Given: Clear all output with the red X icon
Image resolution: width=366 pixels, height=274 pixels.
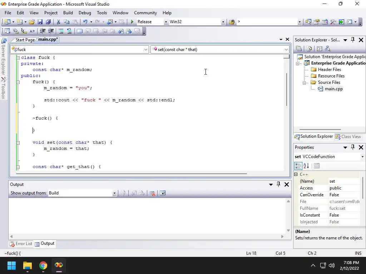Looking at the screenshot, I should tap(152, 193).
